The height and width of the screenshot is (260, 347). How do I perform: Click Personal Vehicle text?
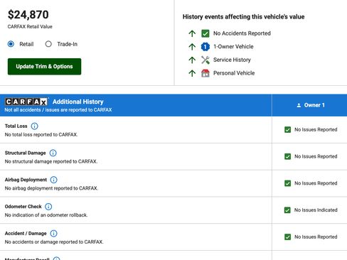click(x=234, y=73)
